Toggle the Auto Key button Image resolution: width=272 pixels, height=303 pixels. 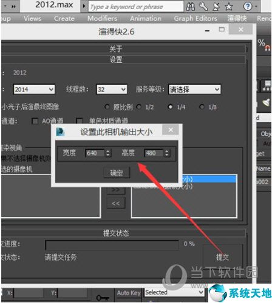point(129,293)
